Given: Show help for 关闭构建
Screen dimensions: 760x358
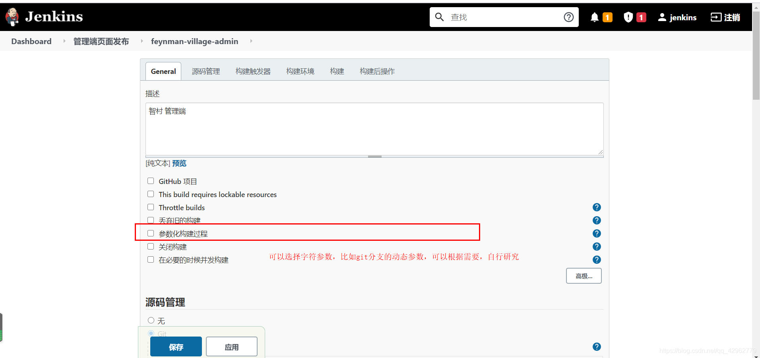Looking at the screenshot, I should coord(597,246).
